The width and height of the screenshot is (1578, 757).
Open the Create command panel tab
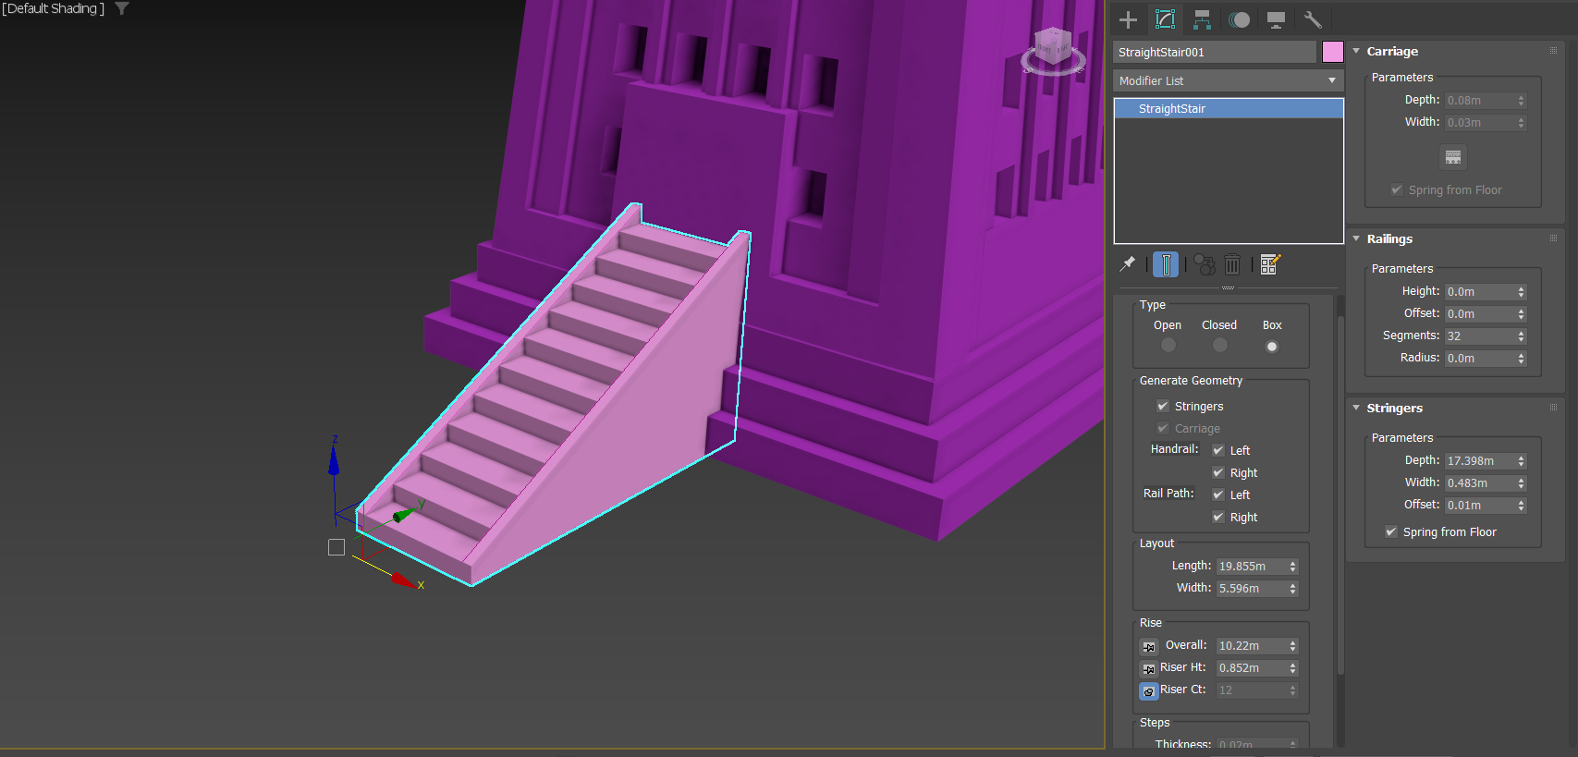(1128, 19)
